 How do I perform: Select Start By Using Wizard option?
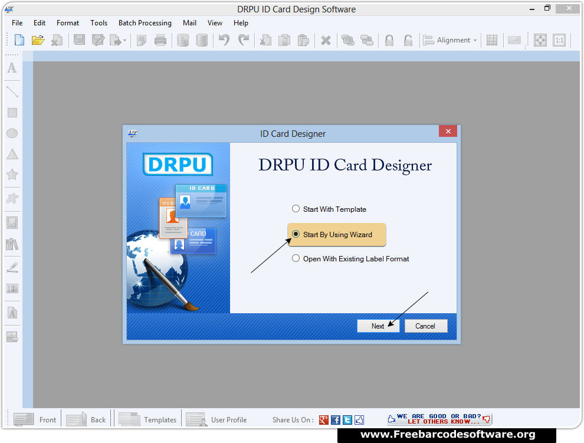tap(296, 234)
